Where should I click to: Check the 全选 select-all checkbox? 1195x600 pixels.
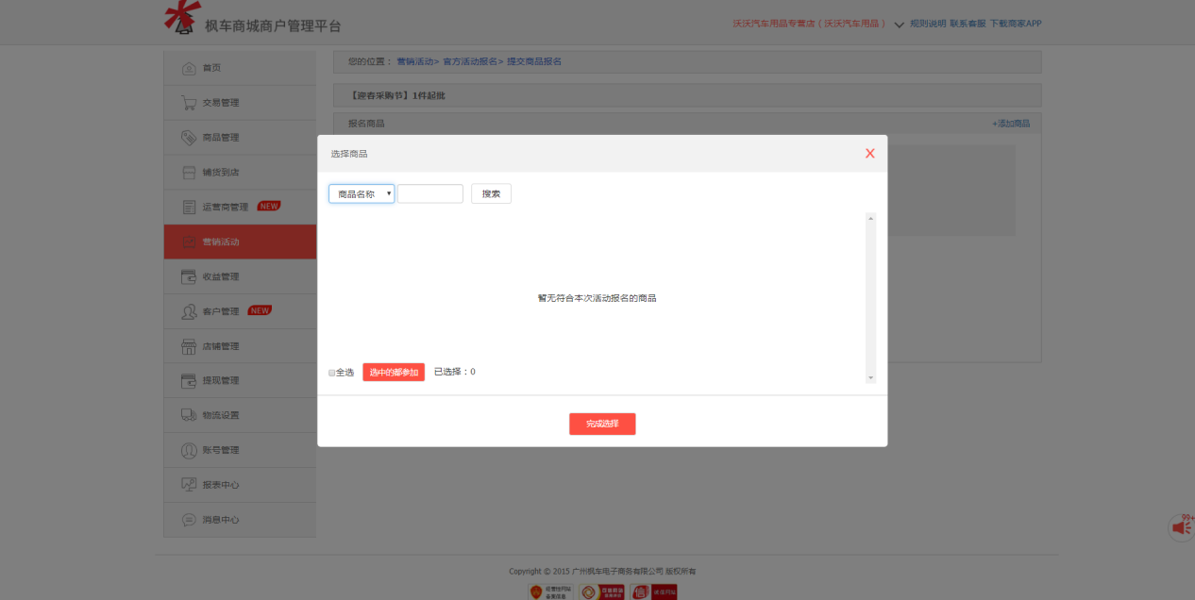tap(331, 372)
